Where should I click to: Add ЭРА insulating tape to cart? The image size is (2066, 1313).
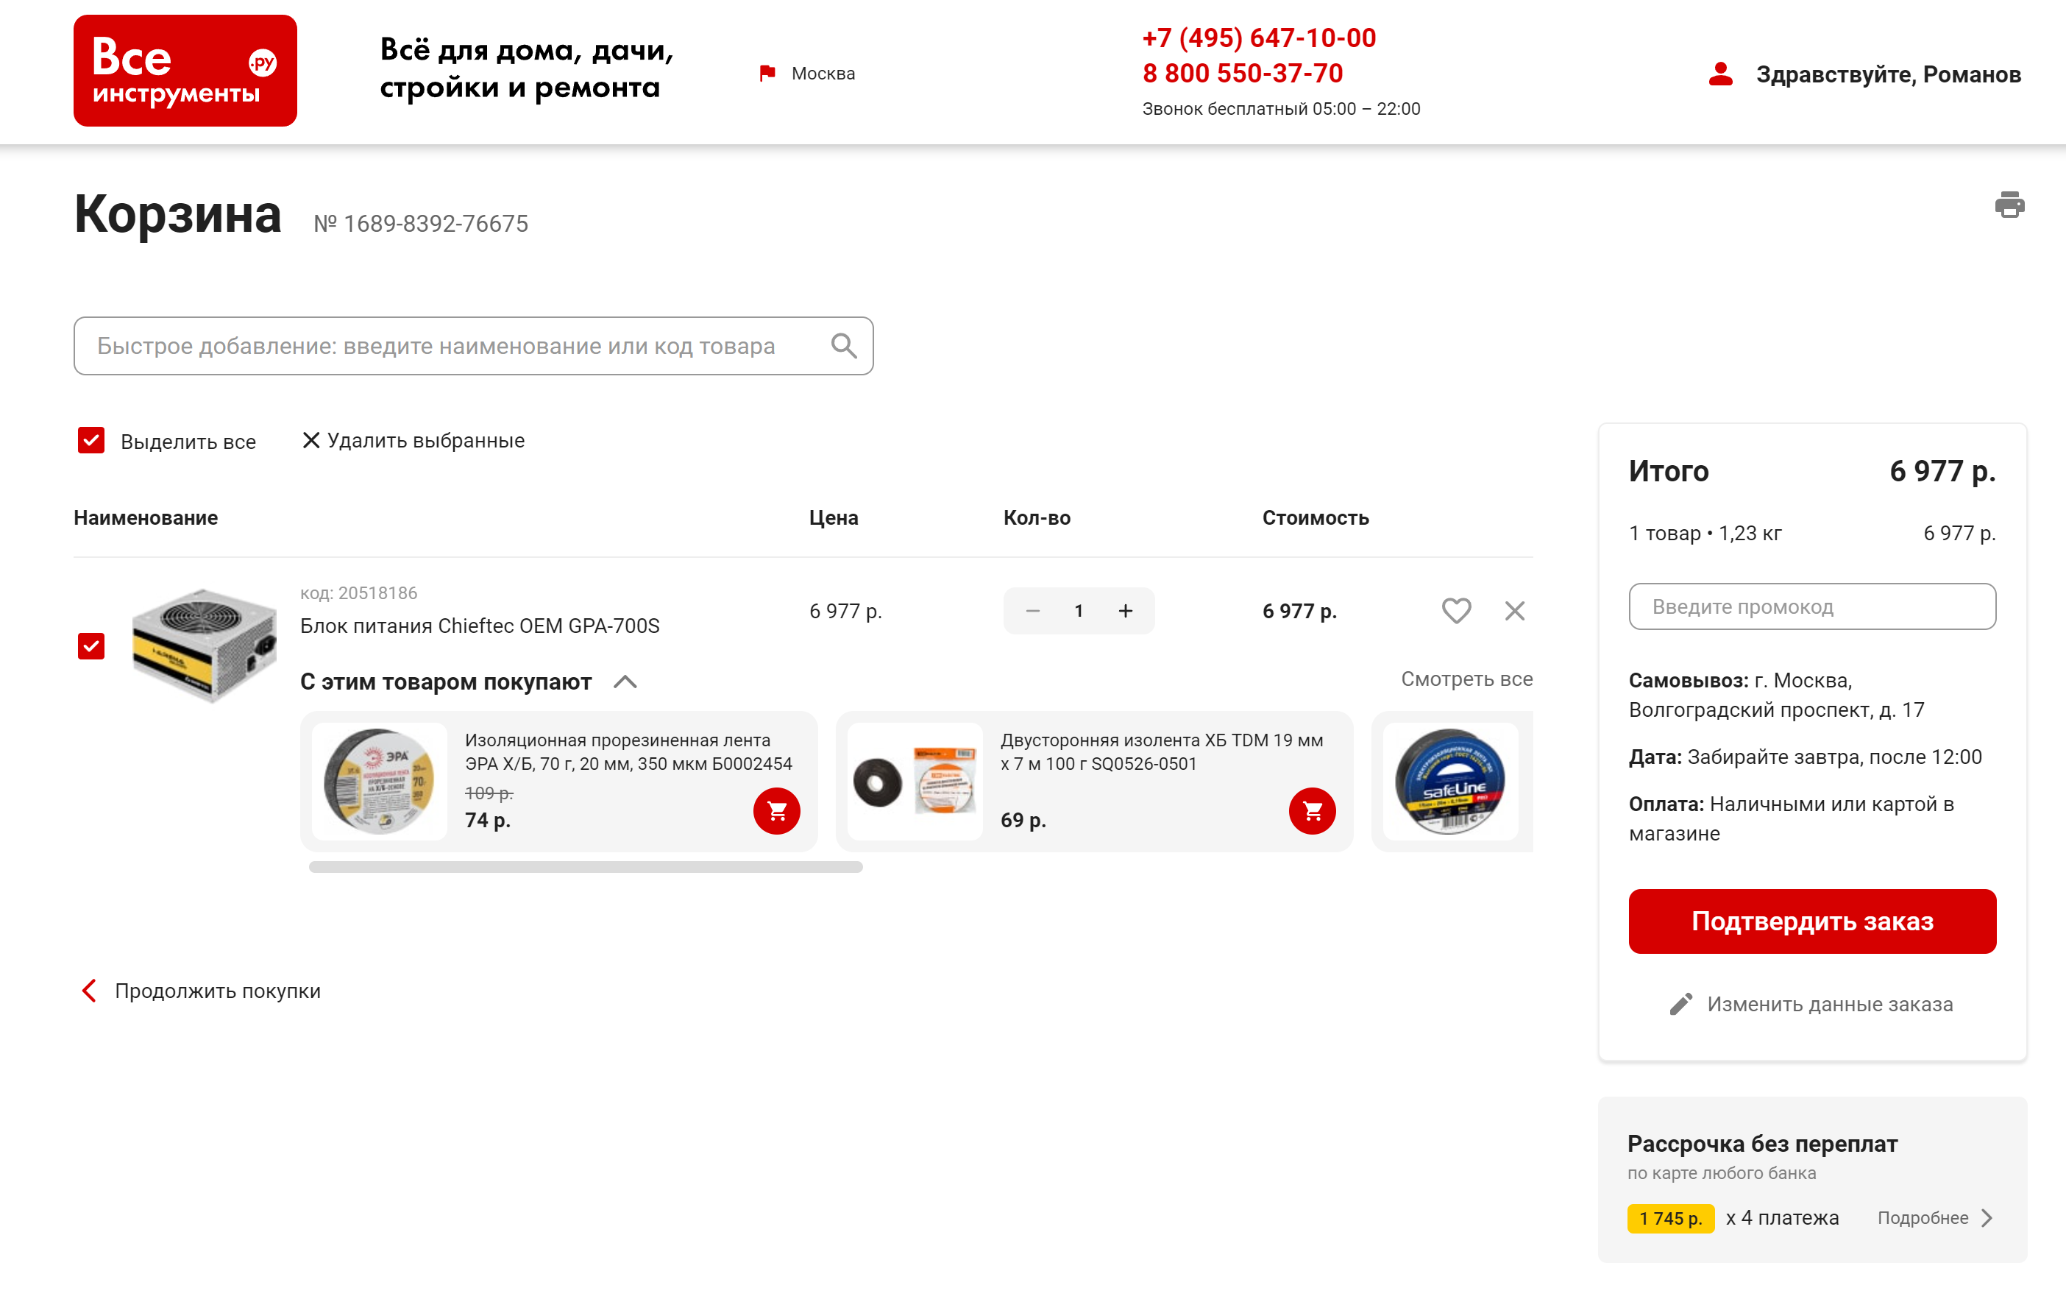(776, 811)
